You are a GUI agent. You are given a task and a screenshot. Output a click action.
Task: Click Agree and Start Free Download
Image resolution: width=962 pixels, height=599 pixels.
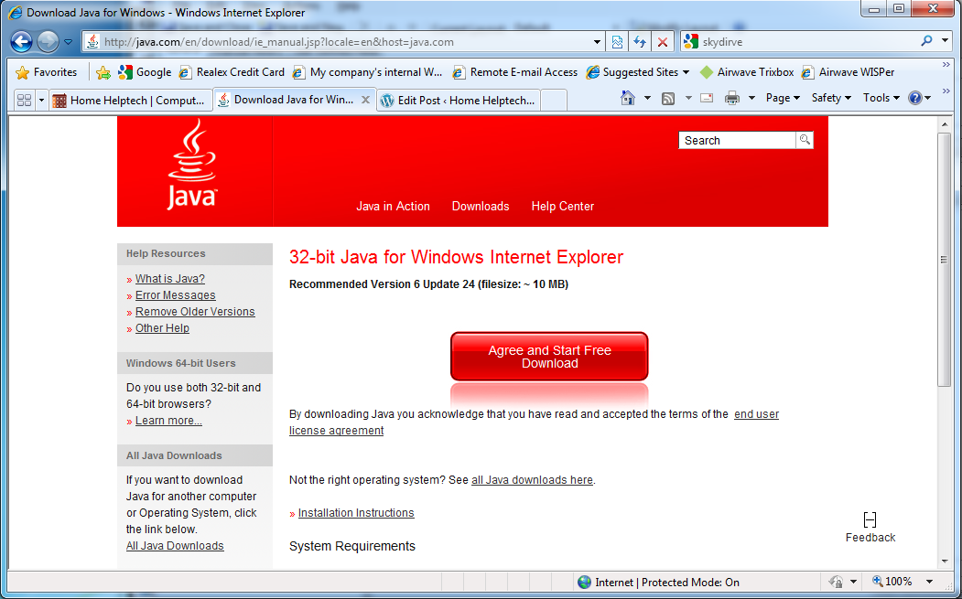pyautogui.click(x=549, y=357)
